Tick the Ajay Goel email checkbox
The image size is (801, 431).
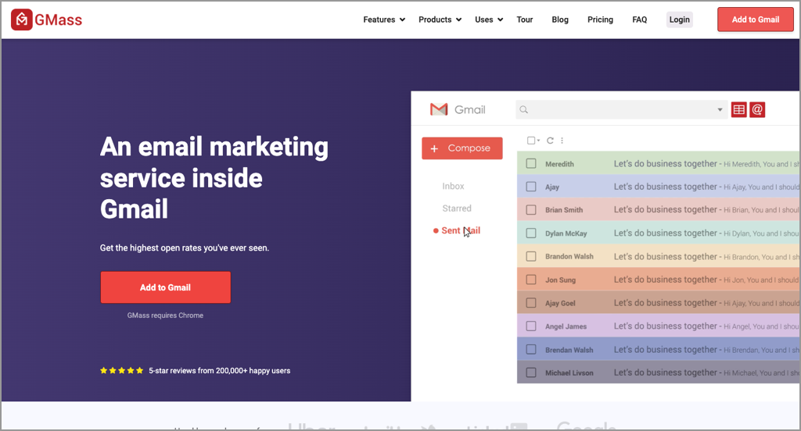click(x=531, y=303)
